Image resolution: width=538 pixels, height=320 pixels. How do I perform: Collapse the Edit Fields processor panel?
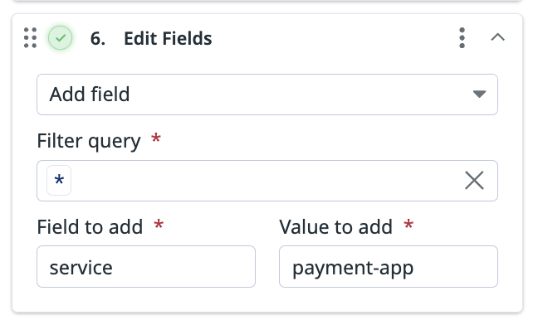pyautogui.click(x=497, y=37)
